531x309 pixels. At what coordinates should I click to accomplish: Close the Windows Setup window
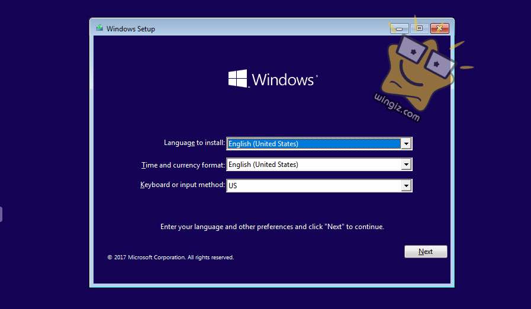(440, 28)
